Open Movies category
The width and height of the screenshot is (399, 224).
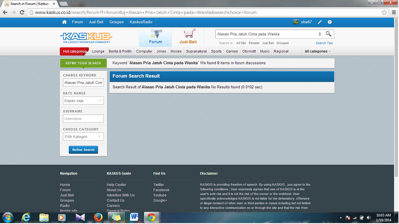176,51
